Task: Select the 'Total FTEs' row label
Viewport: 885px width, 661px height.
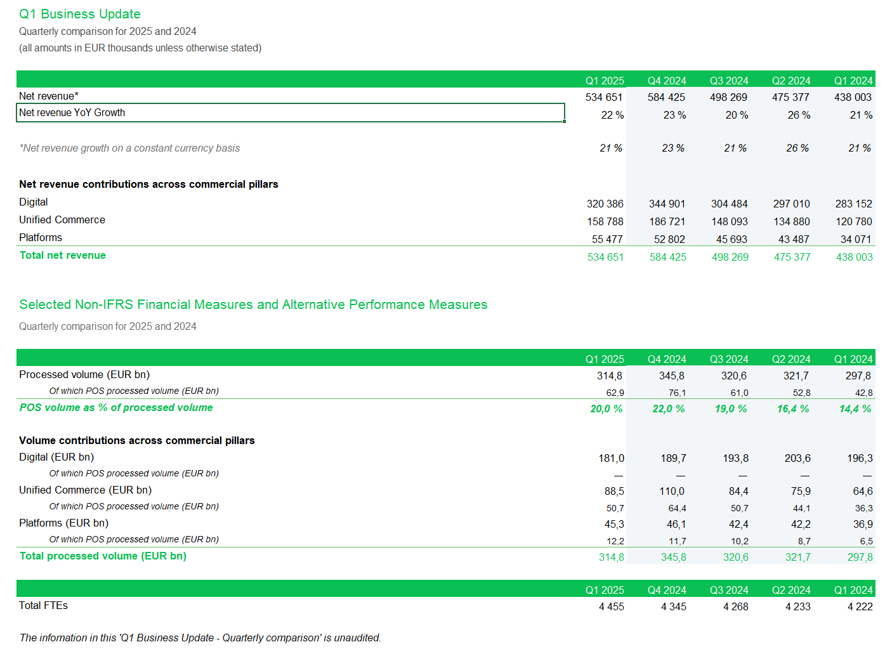Action: [x=43, y=606]
